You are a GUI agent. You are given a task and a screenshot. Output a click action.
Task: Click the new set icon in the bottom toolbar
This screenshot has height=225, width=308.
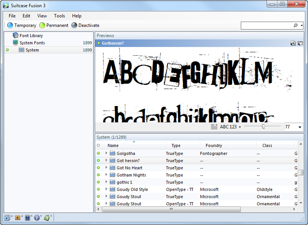[x=8, y=218]
